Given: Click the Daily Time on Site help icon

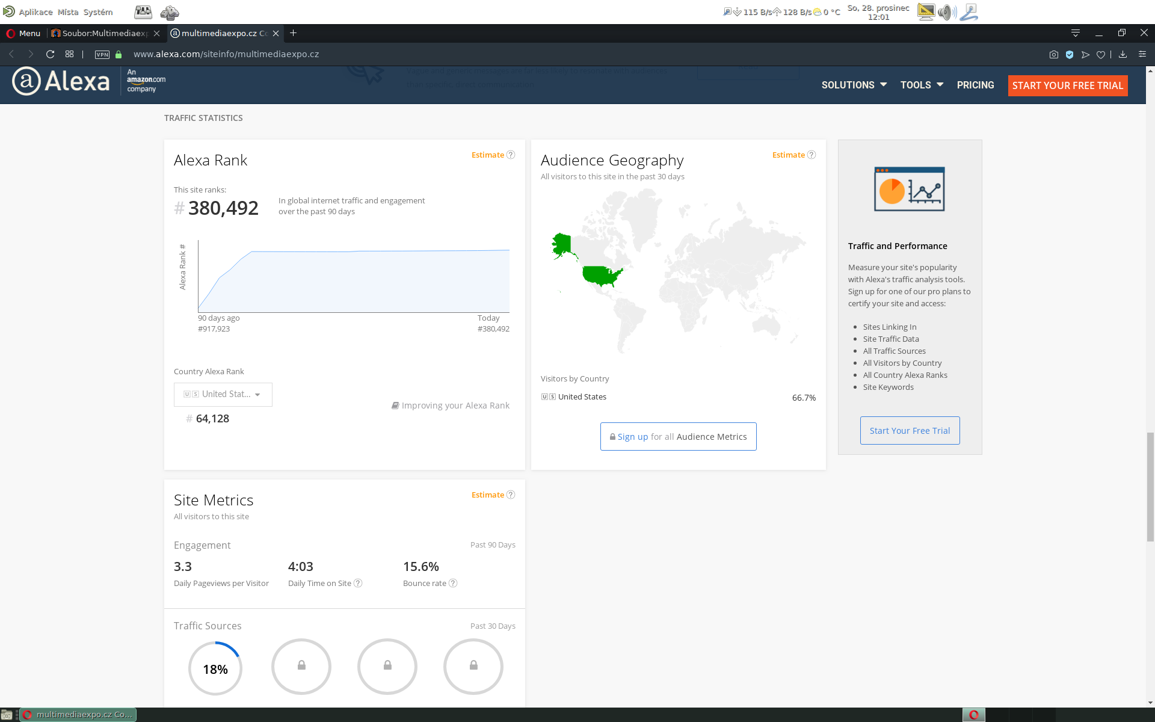Looking at the screenshot, I should pos(358,583).
